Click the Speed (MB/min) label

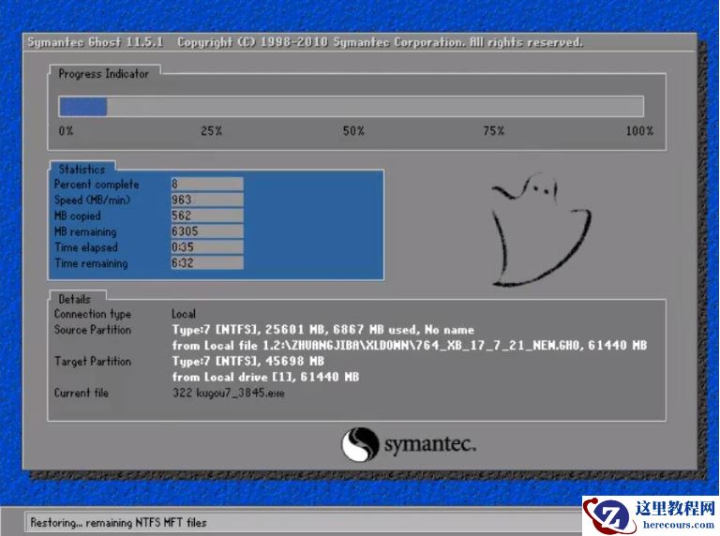(x=92, y=201)
